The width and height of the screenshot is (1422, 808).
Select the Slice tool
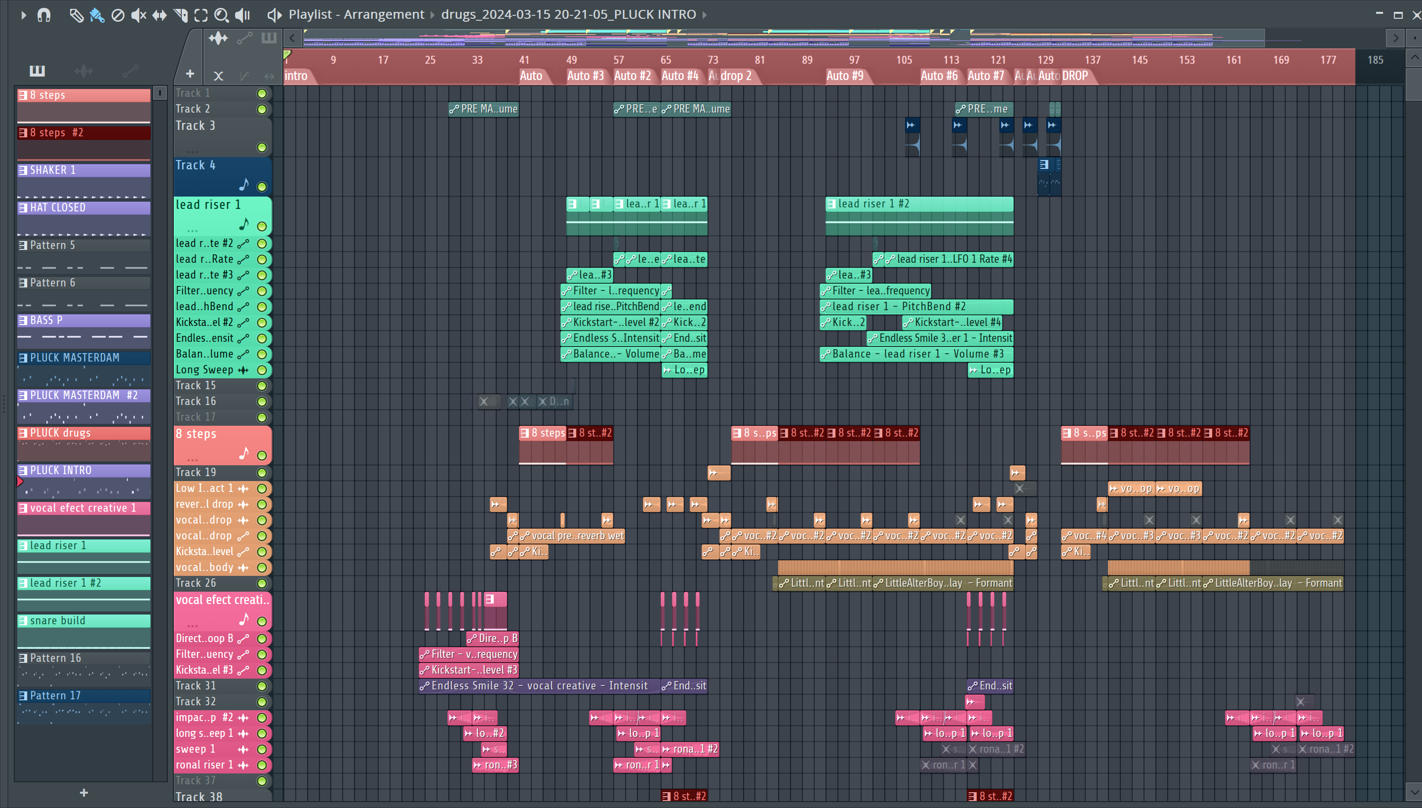[x=180, y=15]
